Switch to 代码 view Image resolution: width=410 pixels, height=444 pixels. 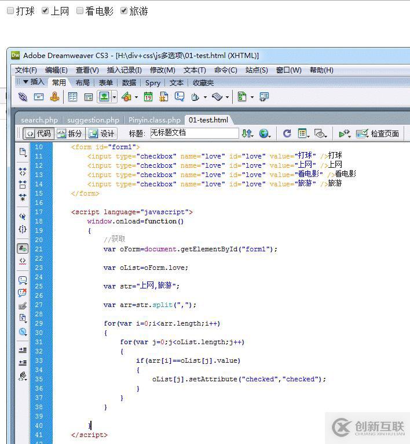point(39,133)
